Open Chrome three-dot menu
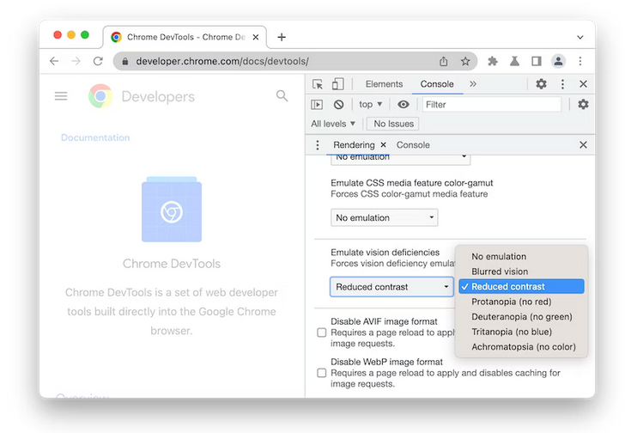625x433 pixels. coord(580,61)
